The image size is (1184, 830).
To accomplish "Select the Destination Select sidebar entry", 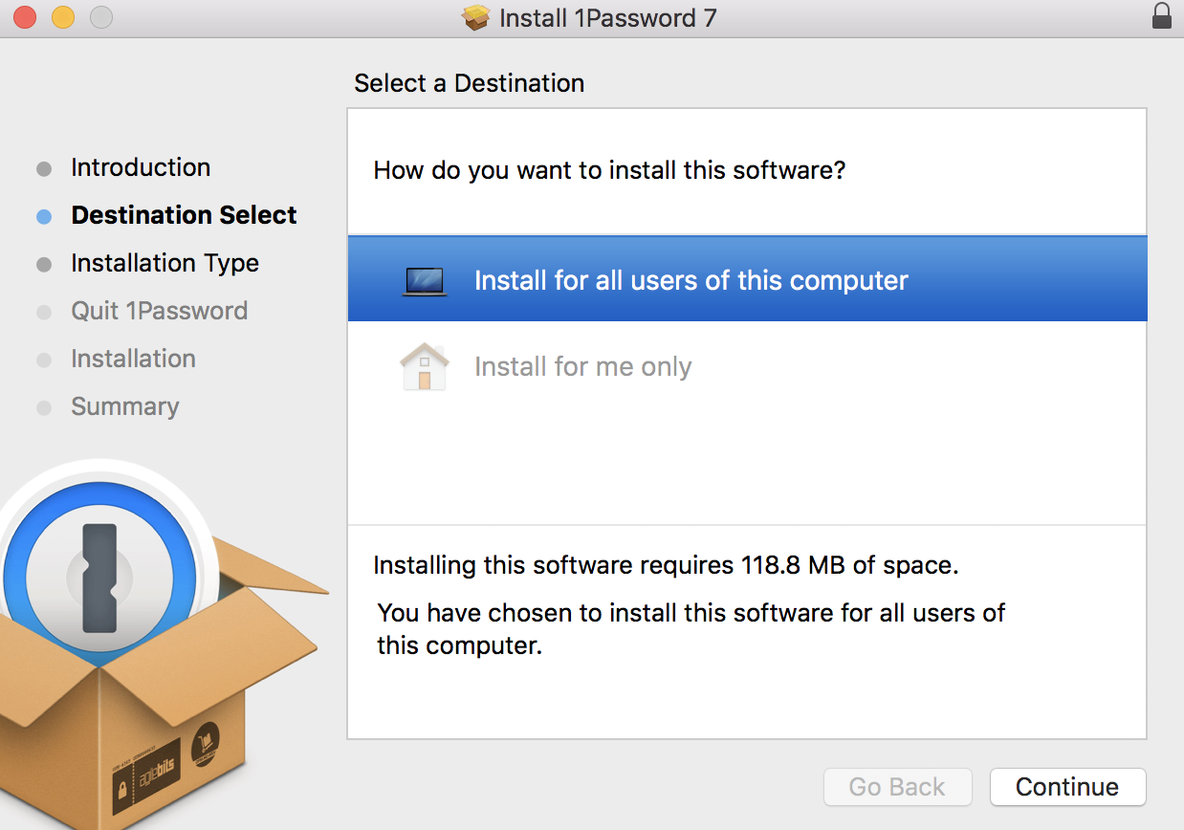I will [x=184, y=215].
